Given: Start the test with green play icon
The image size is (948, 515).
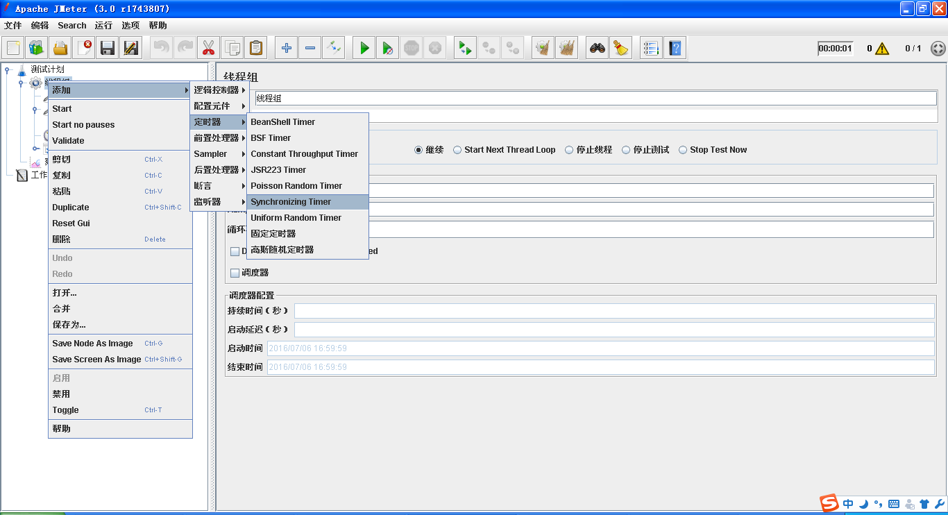Looking at the screenshot, I should tap(364, 48).
